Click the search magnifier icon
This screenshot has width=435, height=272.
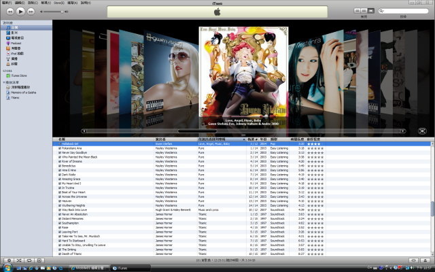(x=382, y=11)
